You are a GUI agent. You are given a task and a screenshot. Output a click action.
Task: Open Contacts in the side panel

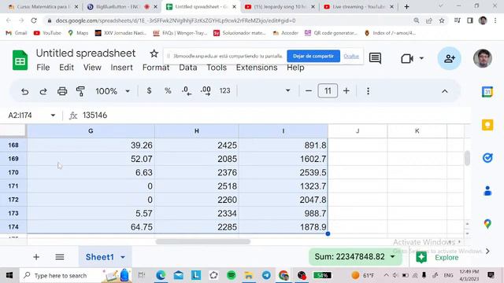point(487,191)
